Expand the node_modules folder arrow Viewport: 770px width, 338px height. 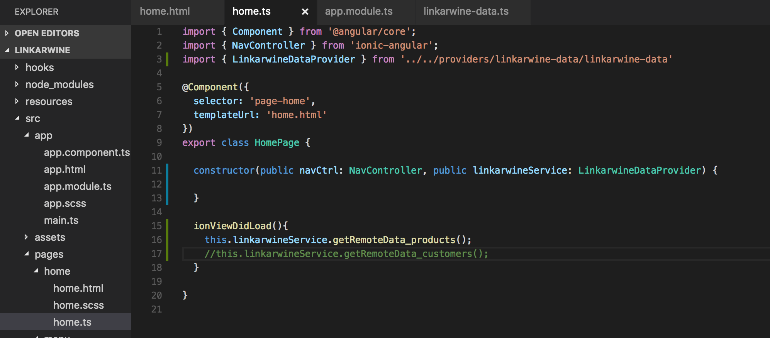pos(17,84)
